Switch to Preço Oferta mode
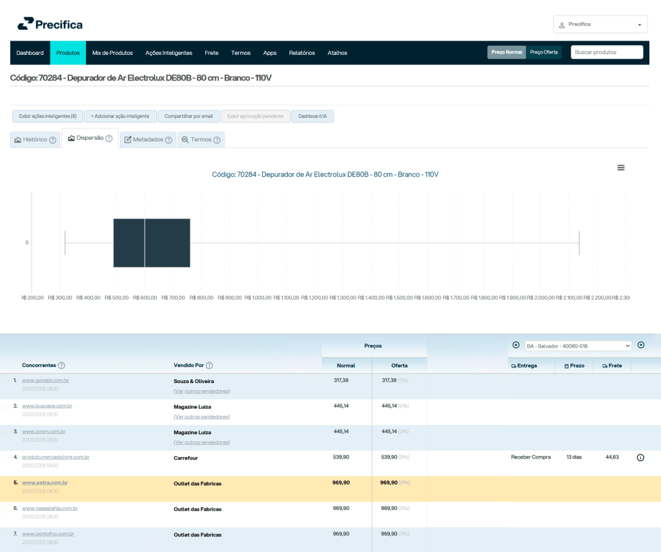This screenshot has width=661, height=552. [544, 52]
